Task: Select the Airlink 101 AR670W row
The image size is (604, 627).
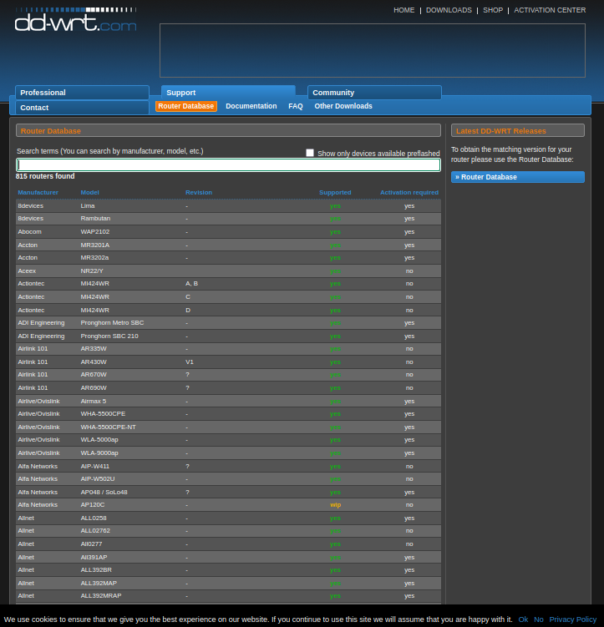Action: point(228,375)
